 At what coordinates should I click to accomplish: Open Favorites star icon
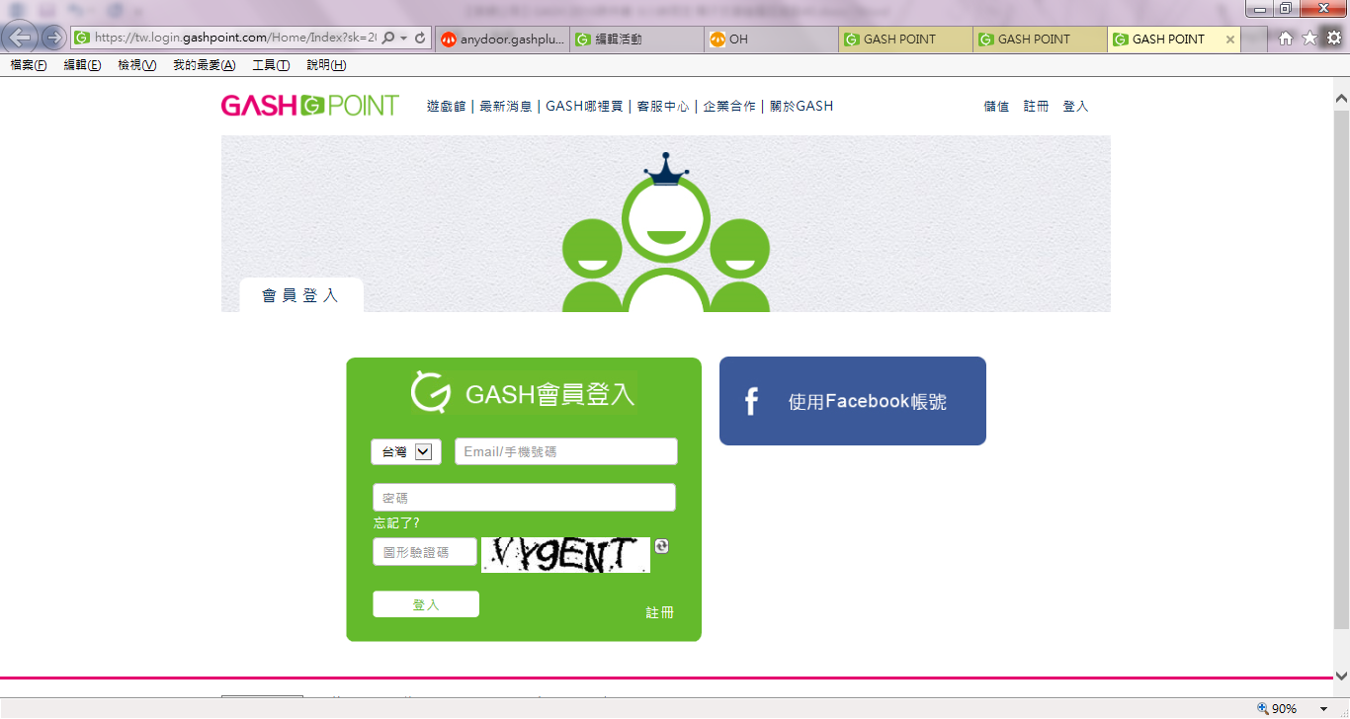(1309, 39)
